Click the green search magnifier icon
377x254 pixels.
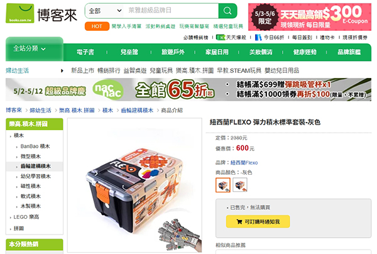pos(227,11)
